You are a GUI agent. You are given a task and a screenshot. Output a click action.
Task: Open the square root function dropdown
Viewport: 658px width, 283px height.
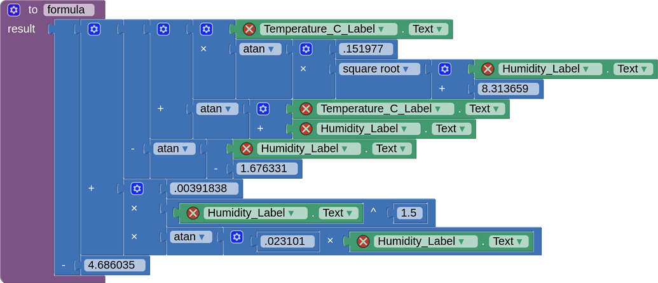pyautogui.click(x=380, y=69)
